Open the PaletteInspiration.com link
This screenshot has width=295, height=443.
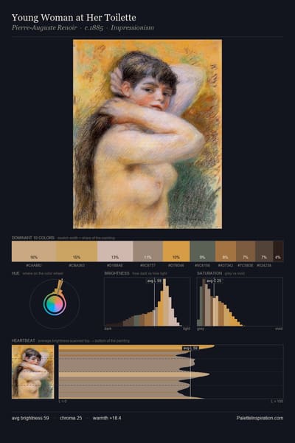(x=260, y=418)
